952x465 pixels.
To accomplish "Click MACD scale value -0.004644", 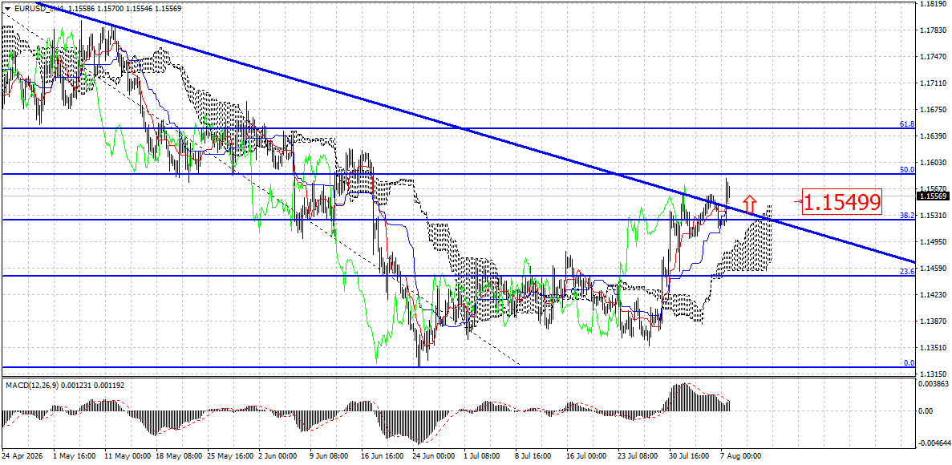I will (933, 443).
